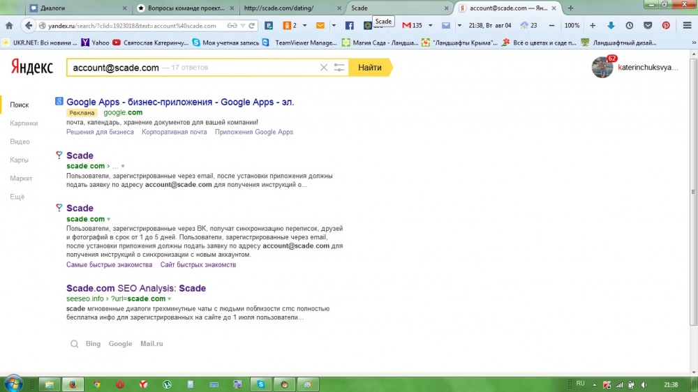
Task: Expand dropdown next to blue envelope icon
Action: (459, 26)
